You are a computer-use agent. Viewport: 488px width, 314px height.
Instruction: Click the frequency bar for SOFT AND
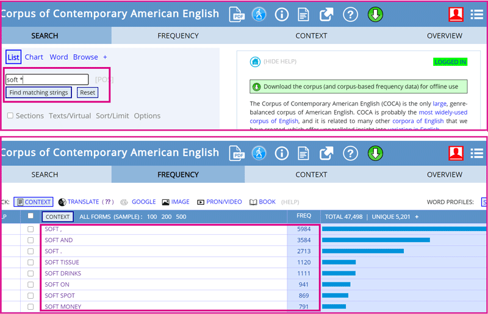click(x=375, y=240)
